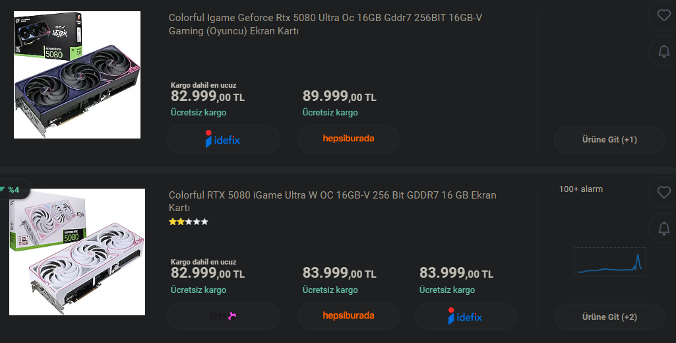Open the idefix offer for the black Ultra OC card
The image size is (676, 343).
(x=224, y=139)
